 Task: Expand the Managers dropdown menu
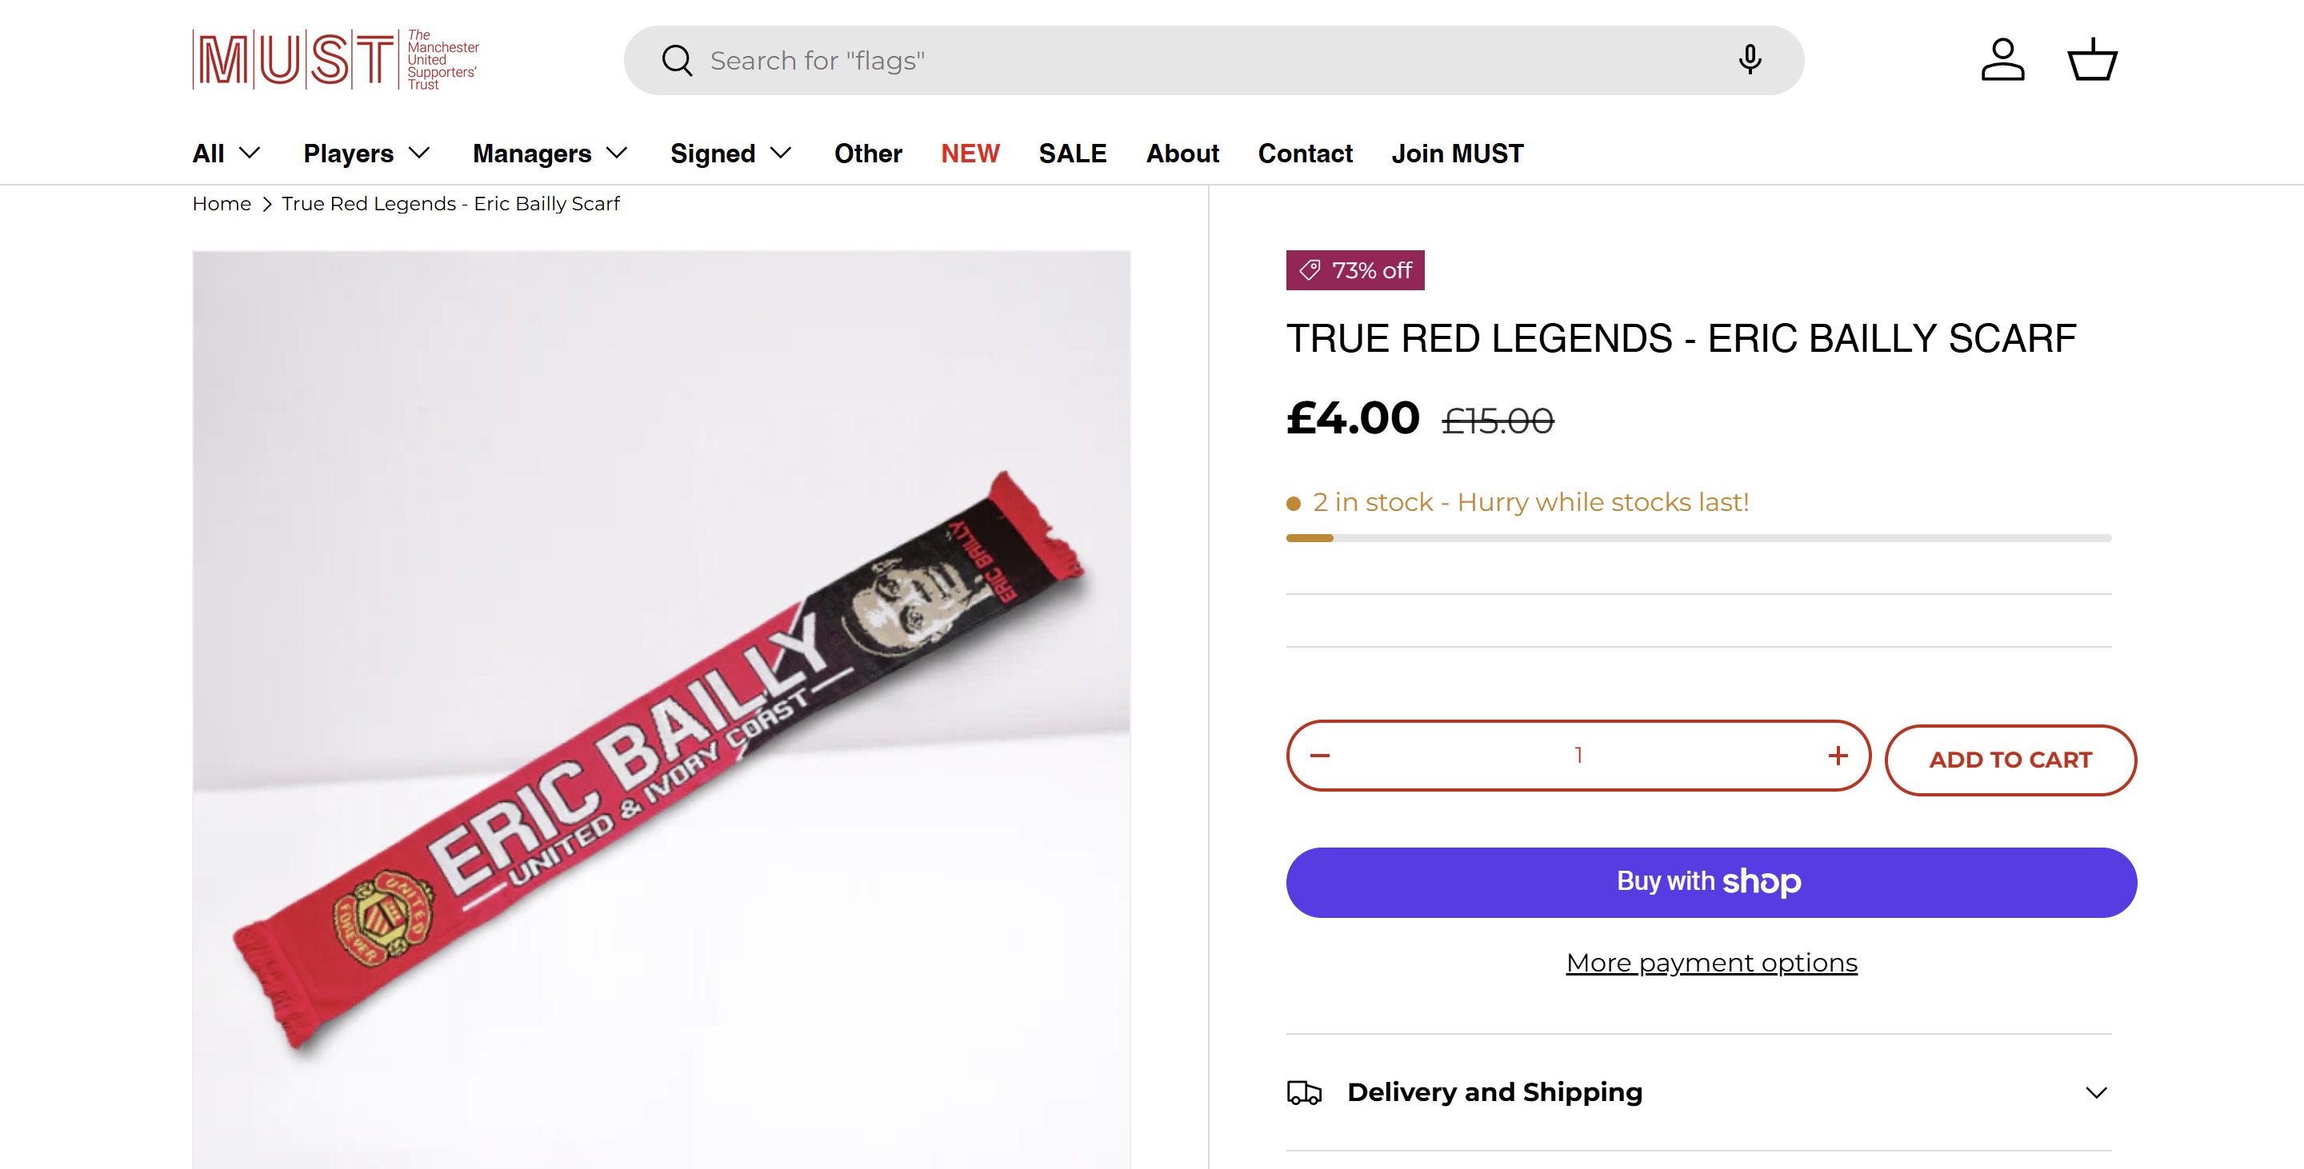(x=550, y=154)
